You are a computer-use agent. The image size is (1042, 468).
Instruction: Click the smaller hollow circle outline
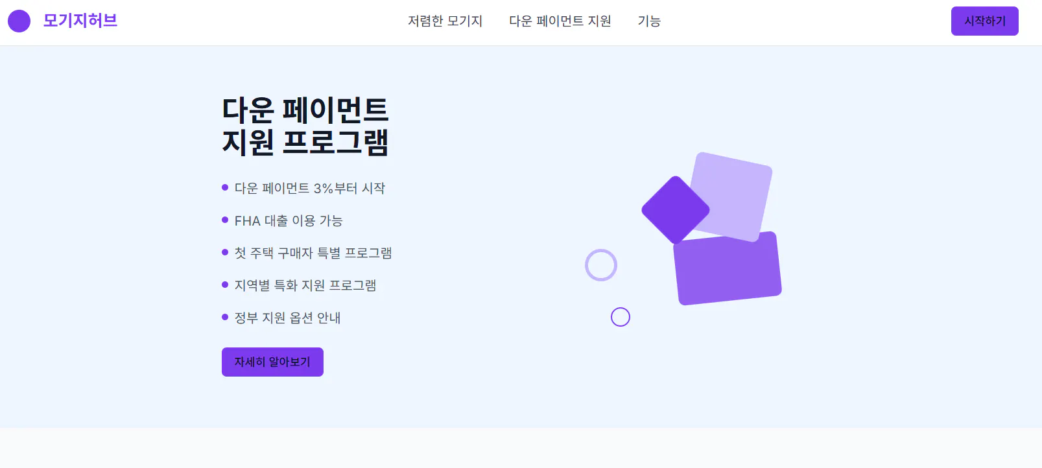click(621, 317)
